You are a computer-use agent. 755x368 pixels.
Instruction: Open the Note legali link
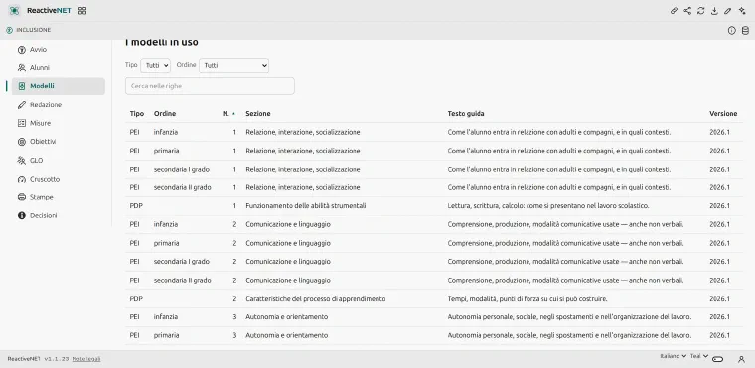(86, 359)
